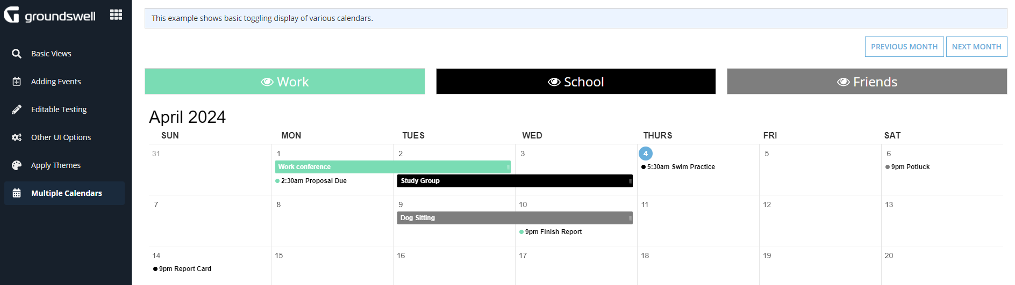Click the Adding Events calendar-plus icon
The image size is (1015, 285).
tap(17, 82)
